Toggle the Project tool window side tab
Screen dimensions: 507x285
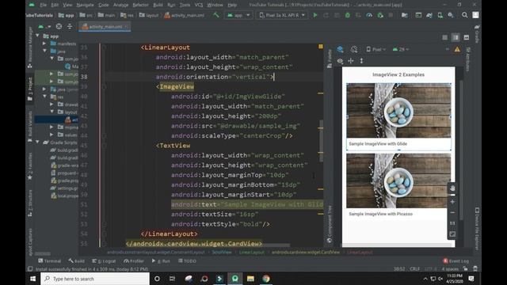tap(30, 89)
